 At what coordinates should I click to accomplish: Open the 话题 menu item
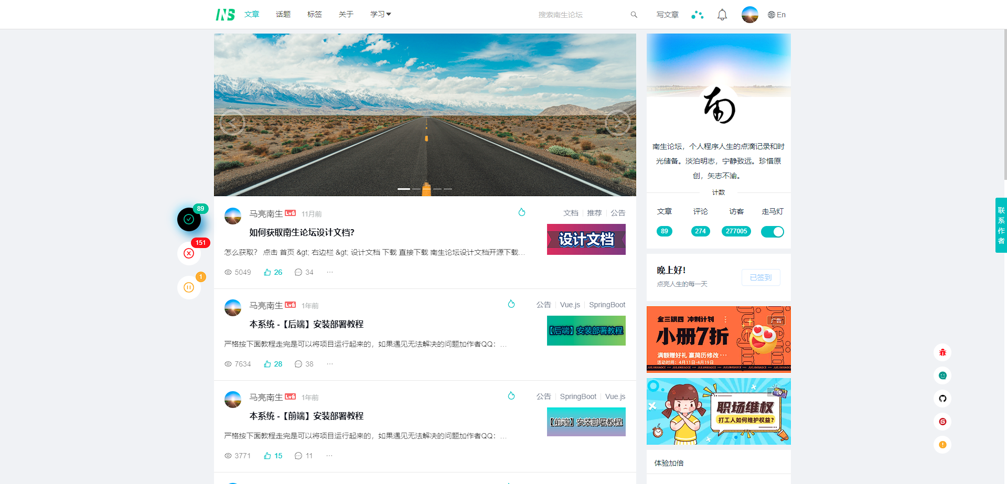pyautogui.click(x=283, y=14)
